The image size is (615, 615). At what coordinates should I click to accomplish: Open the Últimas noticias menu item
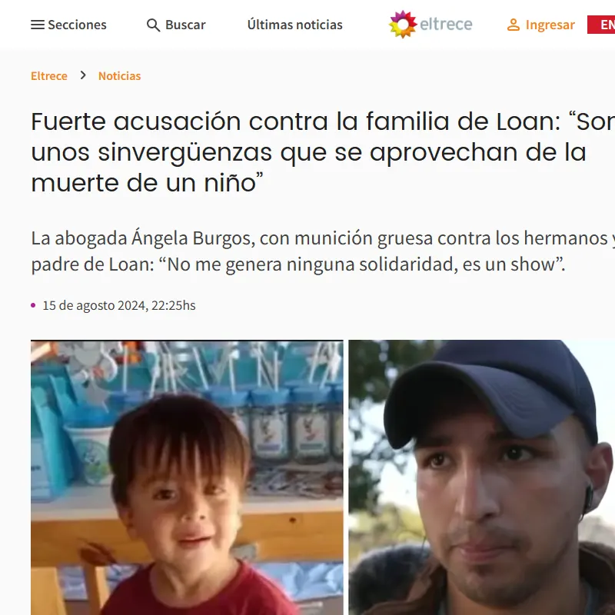click(x=294, y=25)
